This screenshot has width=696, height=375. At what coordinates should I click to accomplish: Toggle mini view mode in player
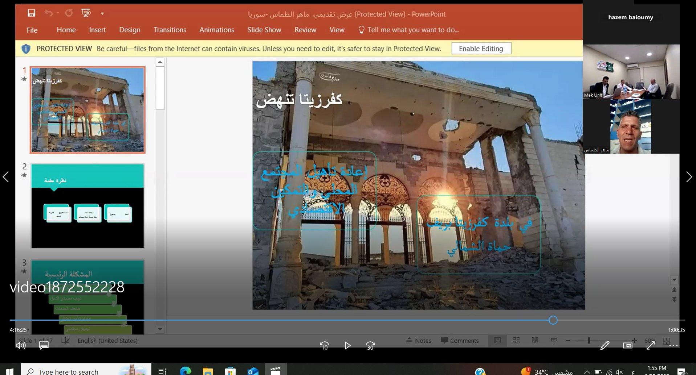click(628, 346)
